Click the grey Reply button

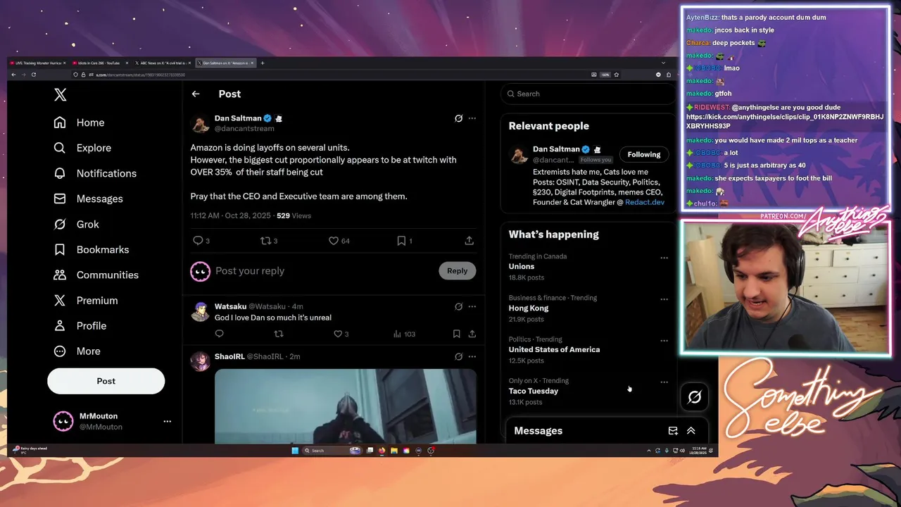click(x=457, y=270)
